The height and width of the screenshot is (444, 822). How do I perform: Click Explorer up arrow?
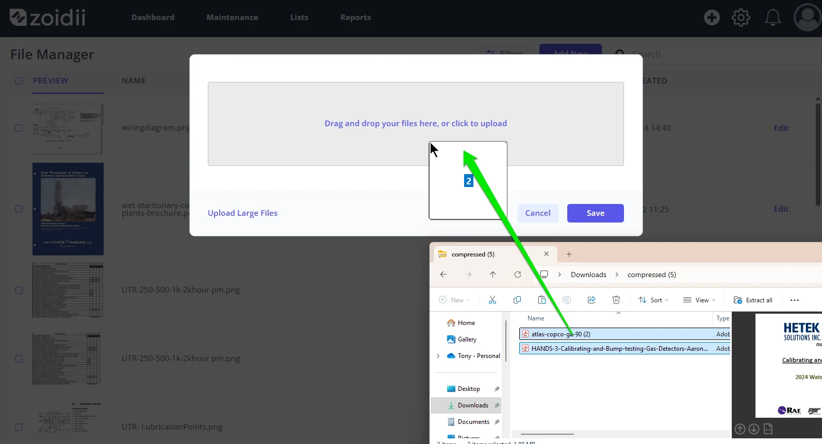click(493, 275)
